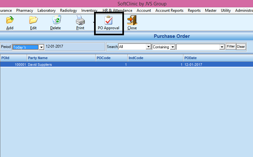Viewport: 253px width, 157px height.
Task: Open the search value combo box arrow
Action: point(222,47)
